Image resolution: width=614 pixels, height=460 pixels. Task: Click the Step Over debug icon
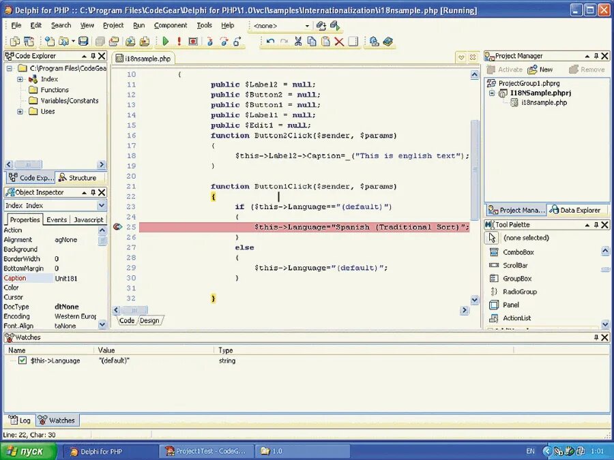click(x=224, y=41)
